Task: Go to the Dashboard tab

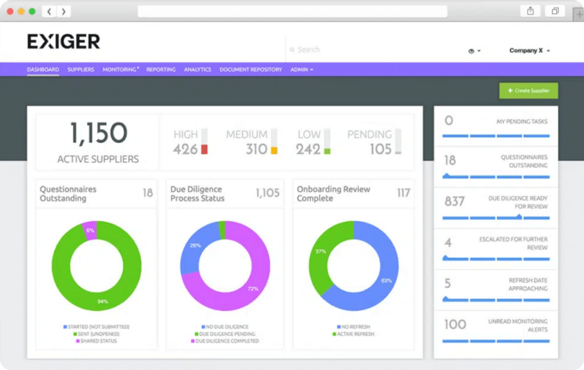Action: [x=43, y=70]
